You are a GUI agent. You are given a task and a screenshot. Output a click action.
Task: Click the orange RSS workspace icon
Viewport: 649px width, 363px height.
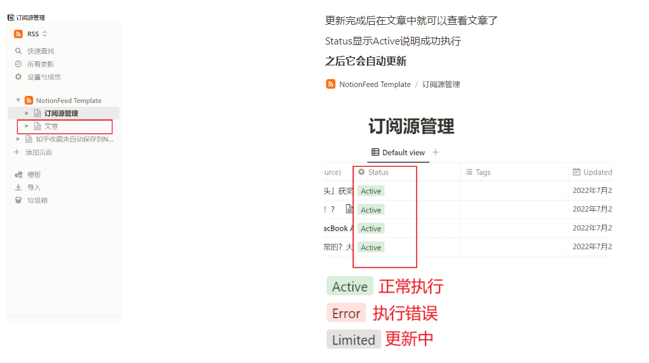click(x=18, y=34)
